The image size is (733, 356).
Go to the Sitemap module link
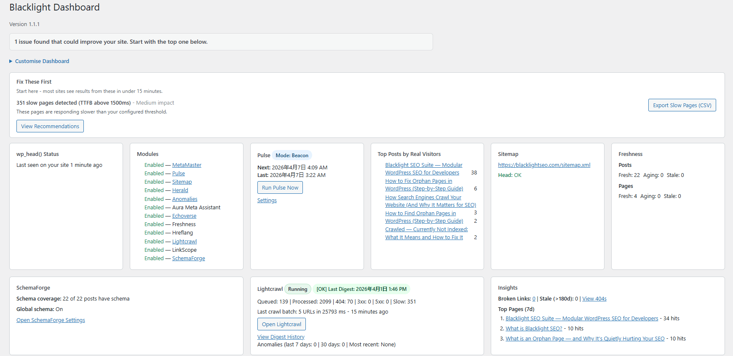tap(182, 182)
